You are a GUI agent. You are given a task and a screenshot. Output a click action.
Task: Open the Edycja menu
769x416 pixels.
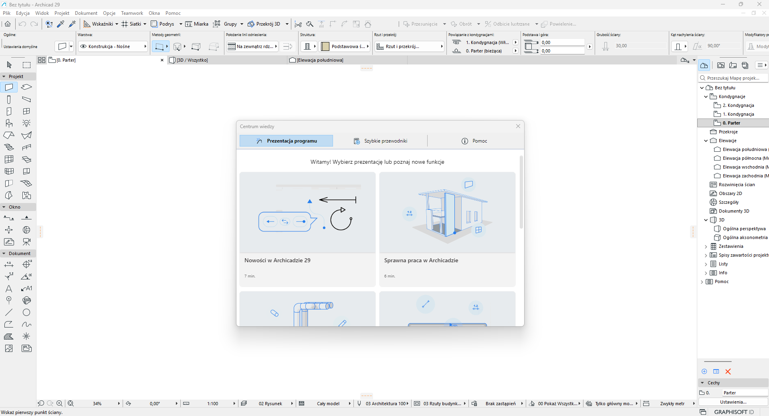23,13
